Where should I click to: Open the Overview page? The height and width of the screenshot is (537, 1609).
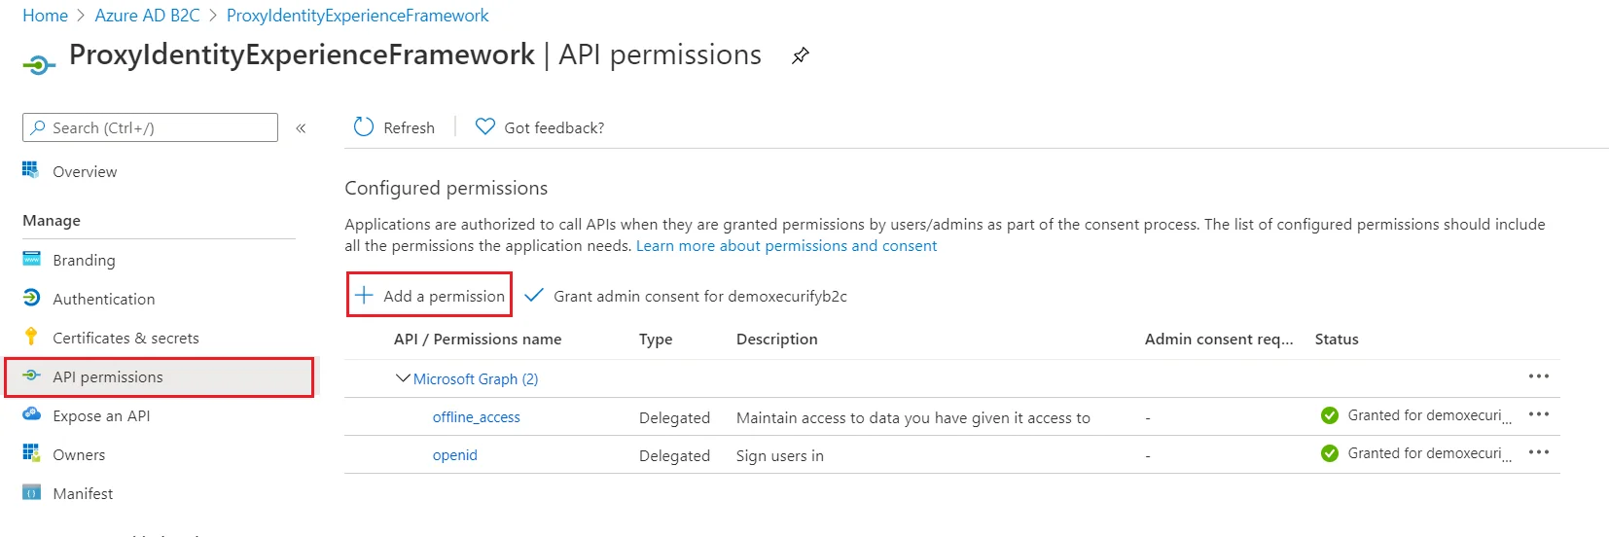(x=85, y=171)
